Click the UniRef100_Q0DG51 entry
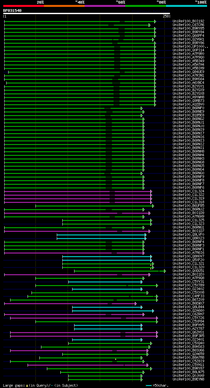Image resolution: width=210 pixels, height=388 pixels. (188, 271)
